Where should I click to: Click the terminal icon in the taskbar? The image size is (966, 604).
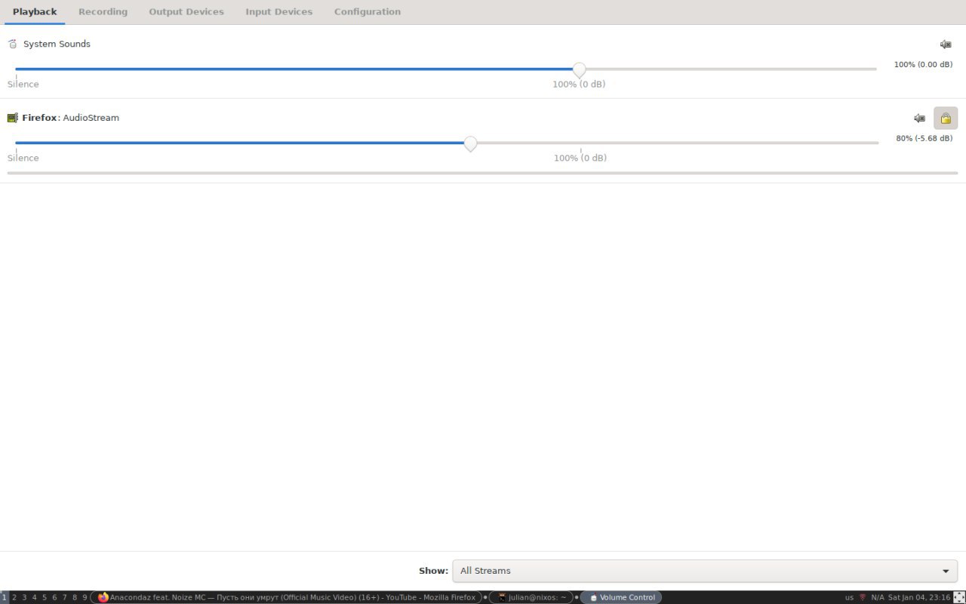point(501,597)
